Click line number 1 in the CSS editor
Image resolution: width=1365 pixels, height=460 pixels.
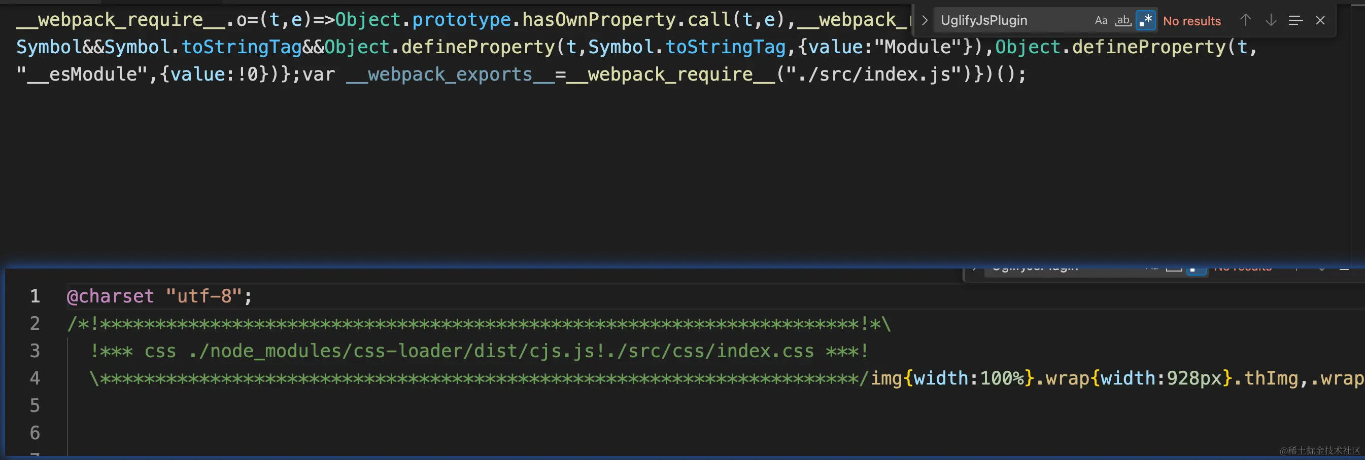[35, 296]
